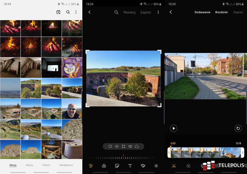This screenshot has height=174, width=247.
Task: Open gallery search with the magnifier icon
Action: [68, 12]
